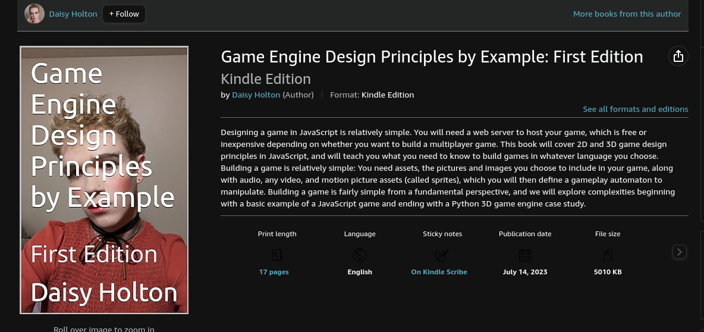Open Daisy Holton link beside avatar
The width and height of the screenshot is (704, 332).
pyautogui.click(x=73, y=14)
